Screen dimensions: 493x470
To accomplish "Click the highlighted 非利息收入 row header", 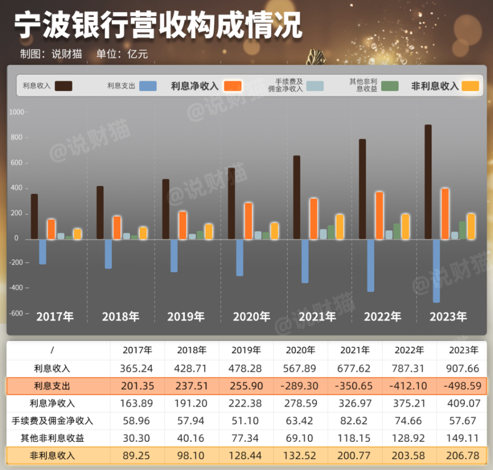I will 52,456.
